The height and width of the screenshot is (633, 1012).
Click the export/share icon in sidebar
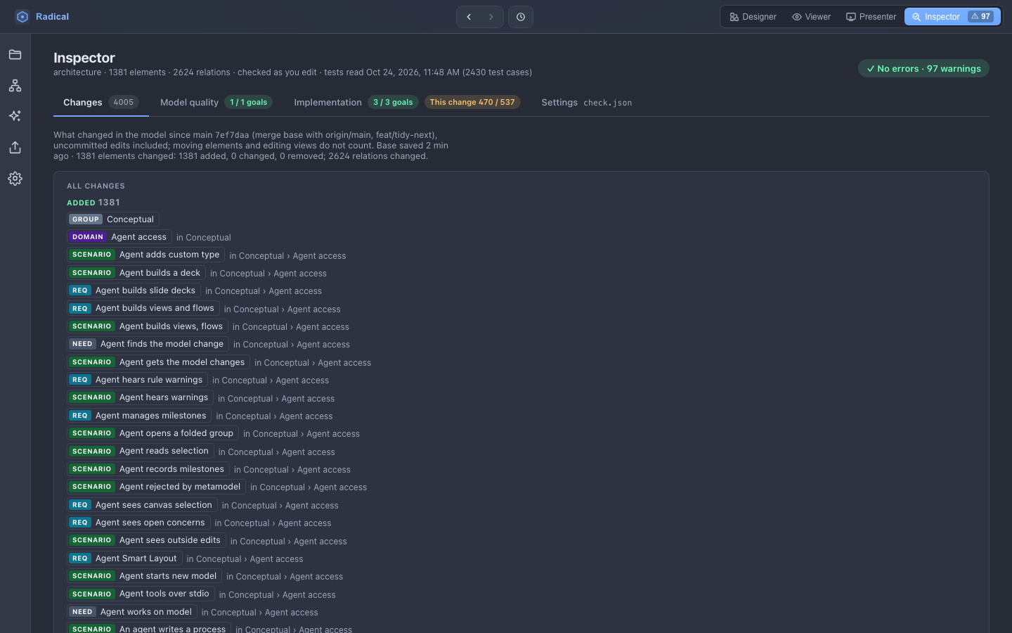[x=15, y=147]
